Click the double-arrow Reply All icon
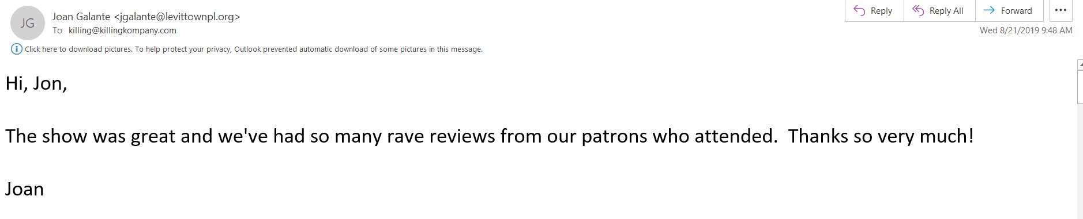The height and width of the screenshot is (219, 1083). point(918,10)
